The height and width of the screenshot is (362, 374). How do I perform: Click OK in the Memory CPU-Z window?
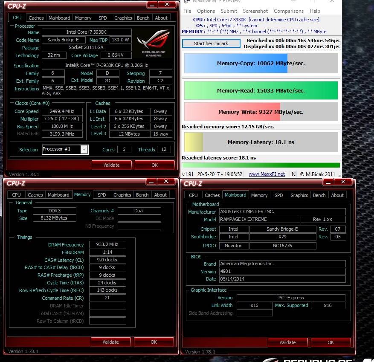pyautogui.click(x=154, y=342)
